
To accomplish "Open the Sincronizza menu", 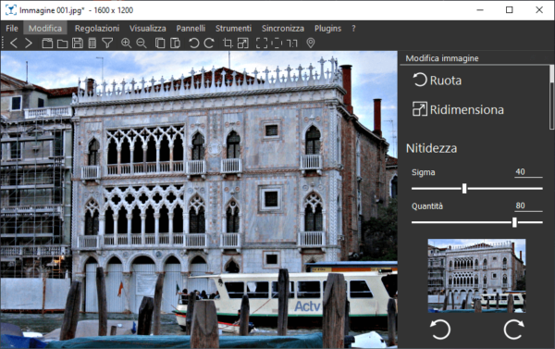I will tap(283, 29).
